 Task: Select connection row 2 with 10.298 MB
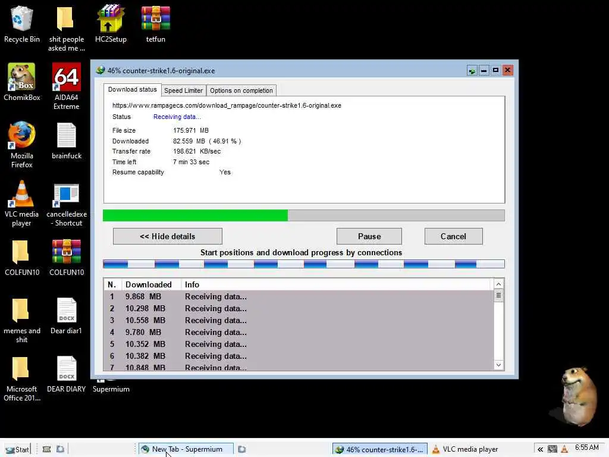(299, 309)
